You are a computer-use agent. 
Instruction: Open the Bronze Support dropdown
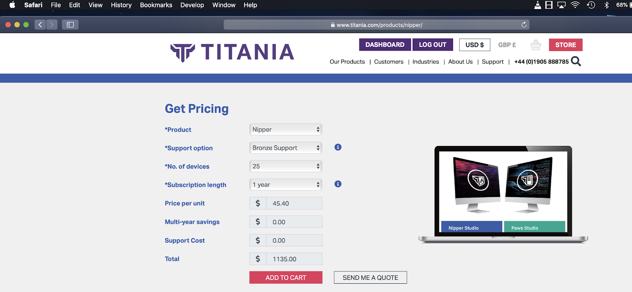(x=286, y=148)
